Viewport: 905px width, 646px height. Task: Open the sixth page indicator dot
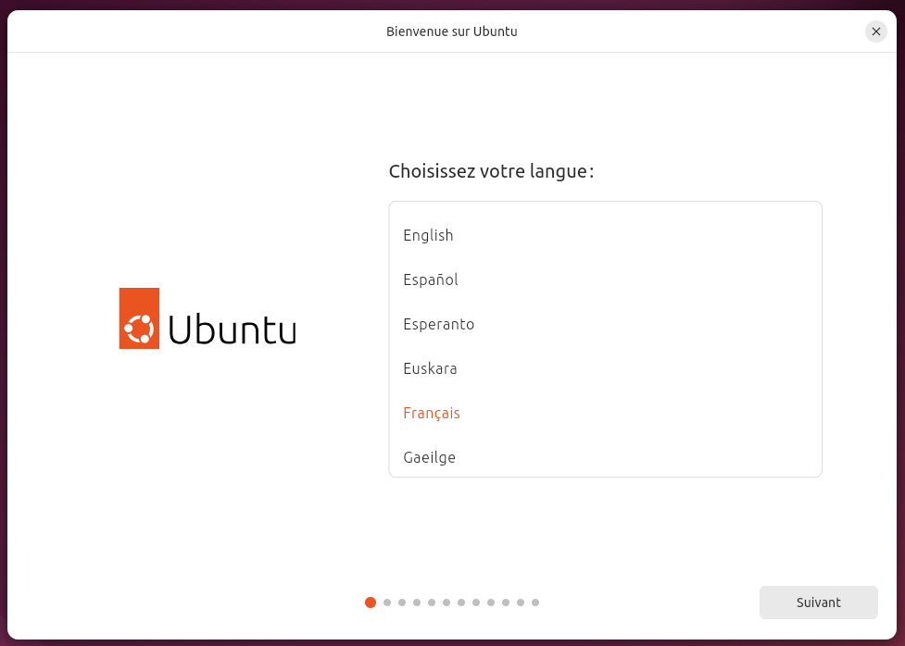click(446, 603)
